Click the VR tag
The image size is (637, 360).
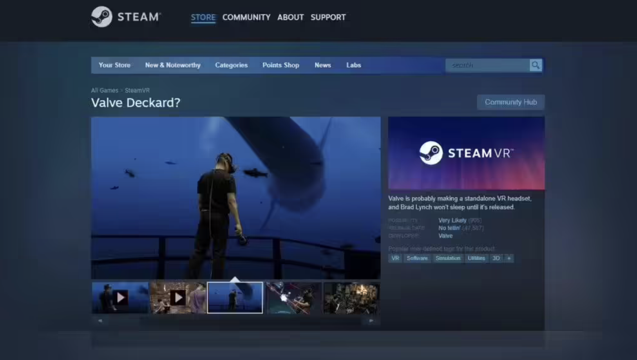(395, 258)
